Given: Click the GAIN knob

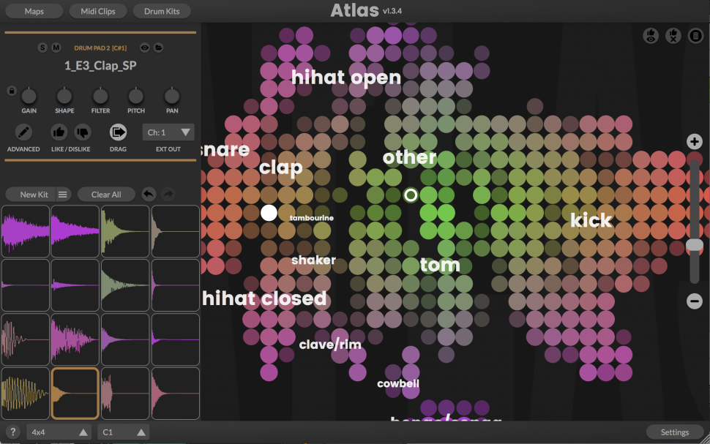Looking at the screenshot, I should [x=29, y=96].
